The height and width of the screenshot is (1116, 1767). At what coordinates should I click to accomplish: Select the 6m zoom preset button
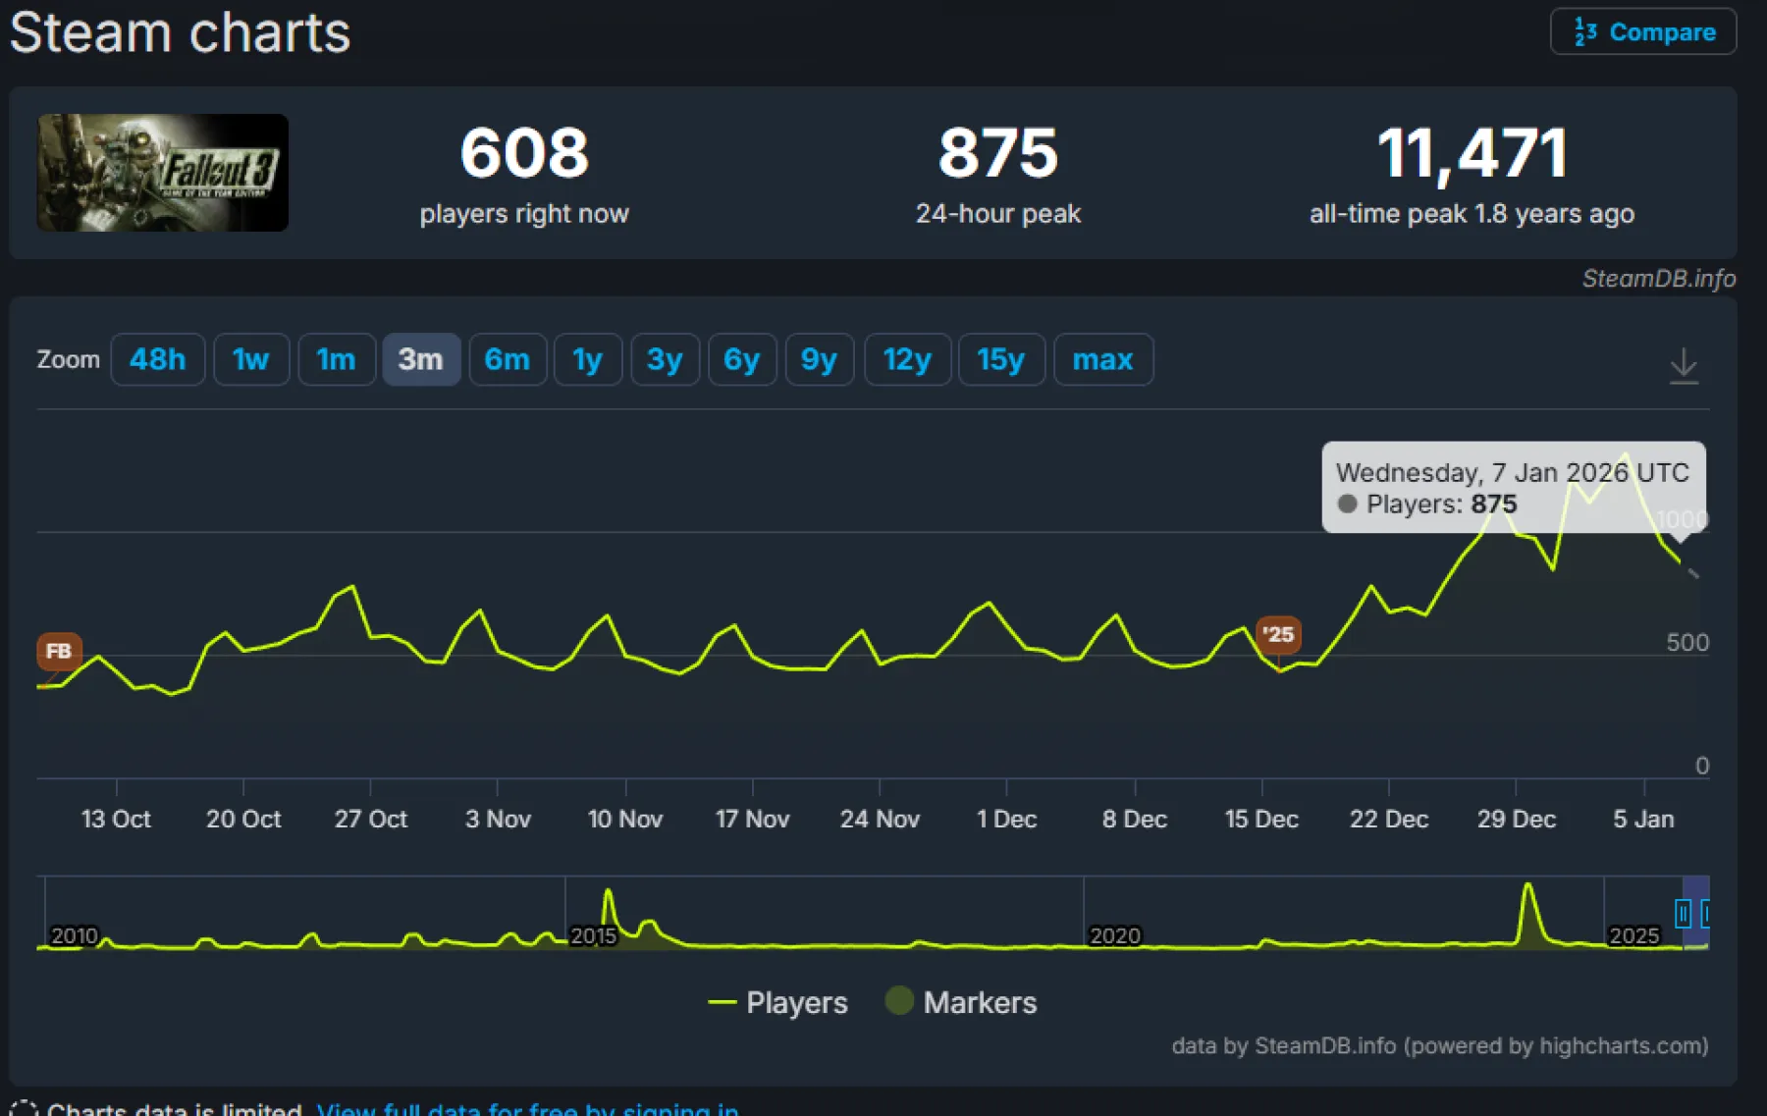[508, 359]
